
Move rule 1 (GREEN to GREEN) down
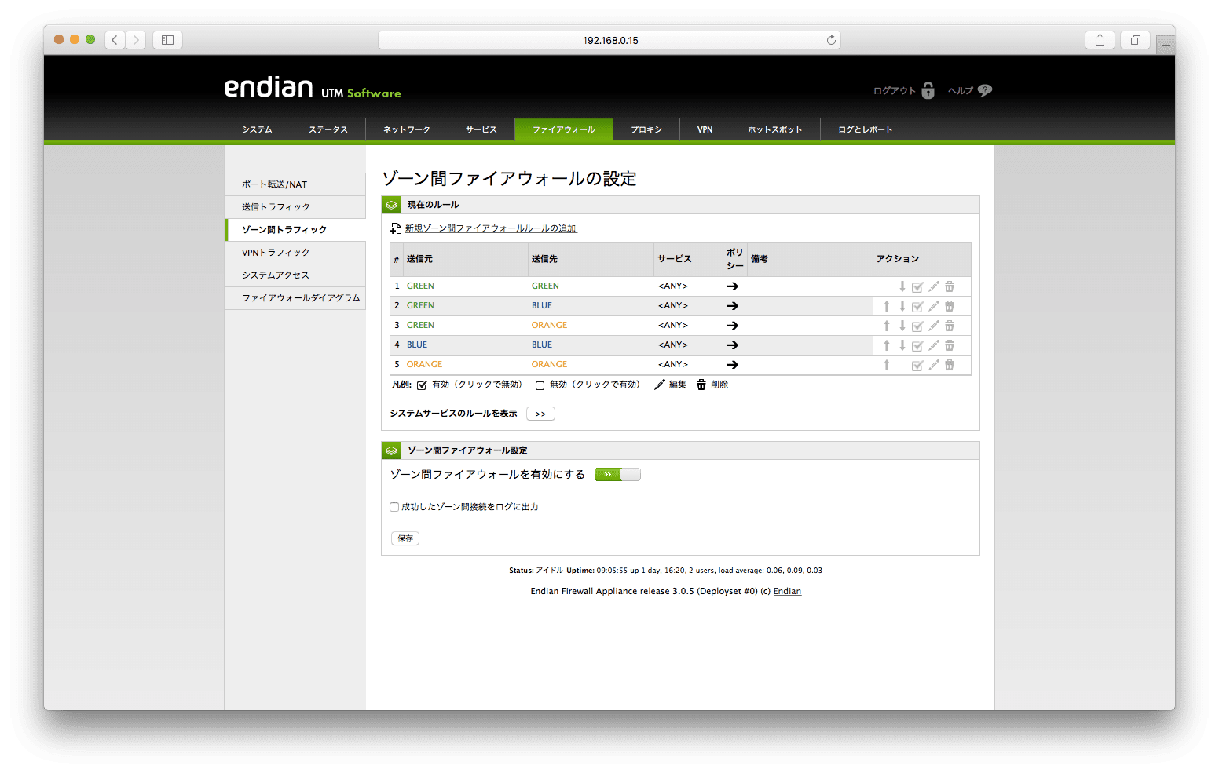coord(902,286)
